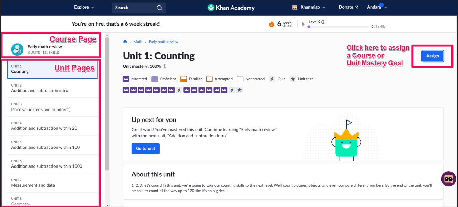
Task: Open the first mastered skill crown in progress row
Action: pos(126,90)
